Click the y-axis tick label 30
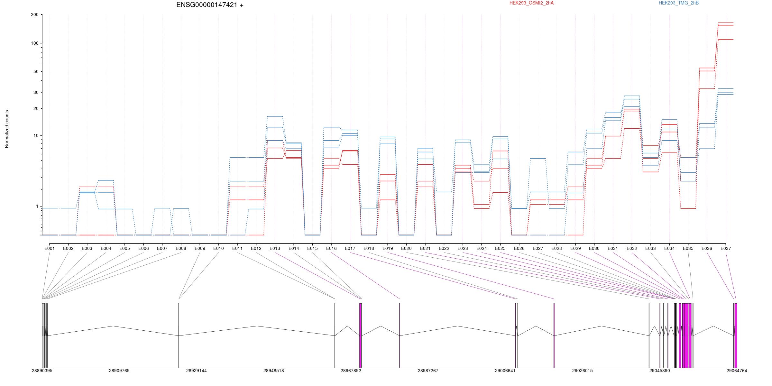 36,92
